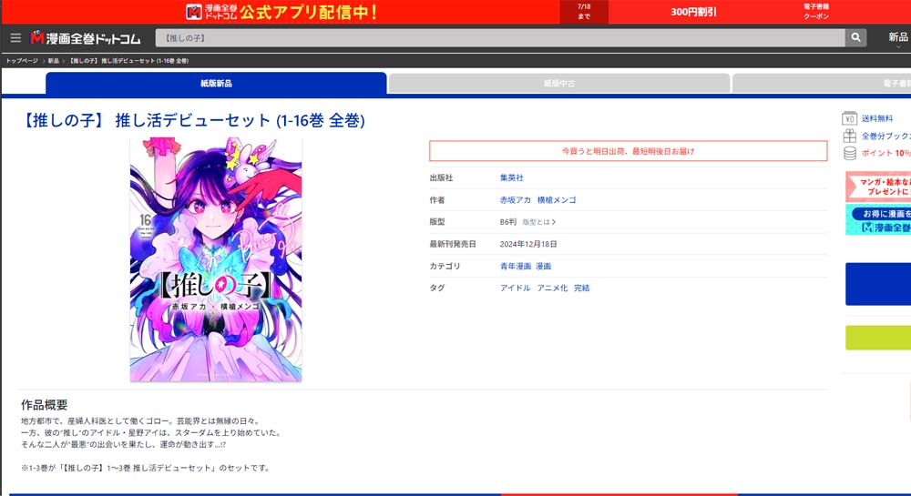This screenshot has height=496, width=911.
Task: Open the 漫画 category link
Action: point(543,266)
